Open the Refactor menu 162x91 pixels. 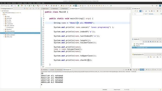[14, 3]
